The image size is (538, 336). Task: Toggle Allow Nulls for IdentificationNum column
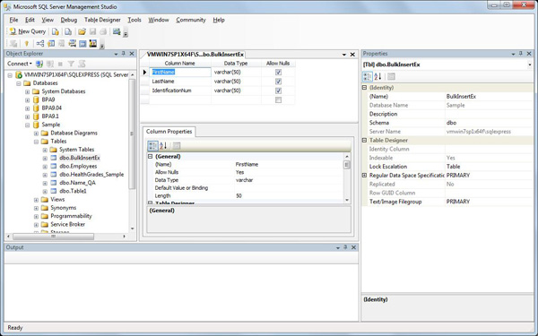278,90
